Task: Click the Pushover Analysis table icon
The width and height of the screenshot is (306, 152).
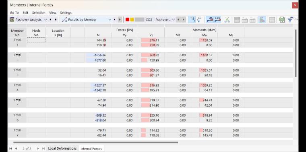Action: click(x=12, y=20)
